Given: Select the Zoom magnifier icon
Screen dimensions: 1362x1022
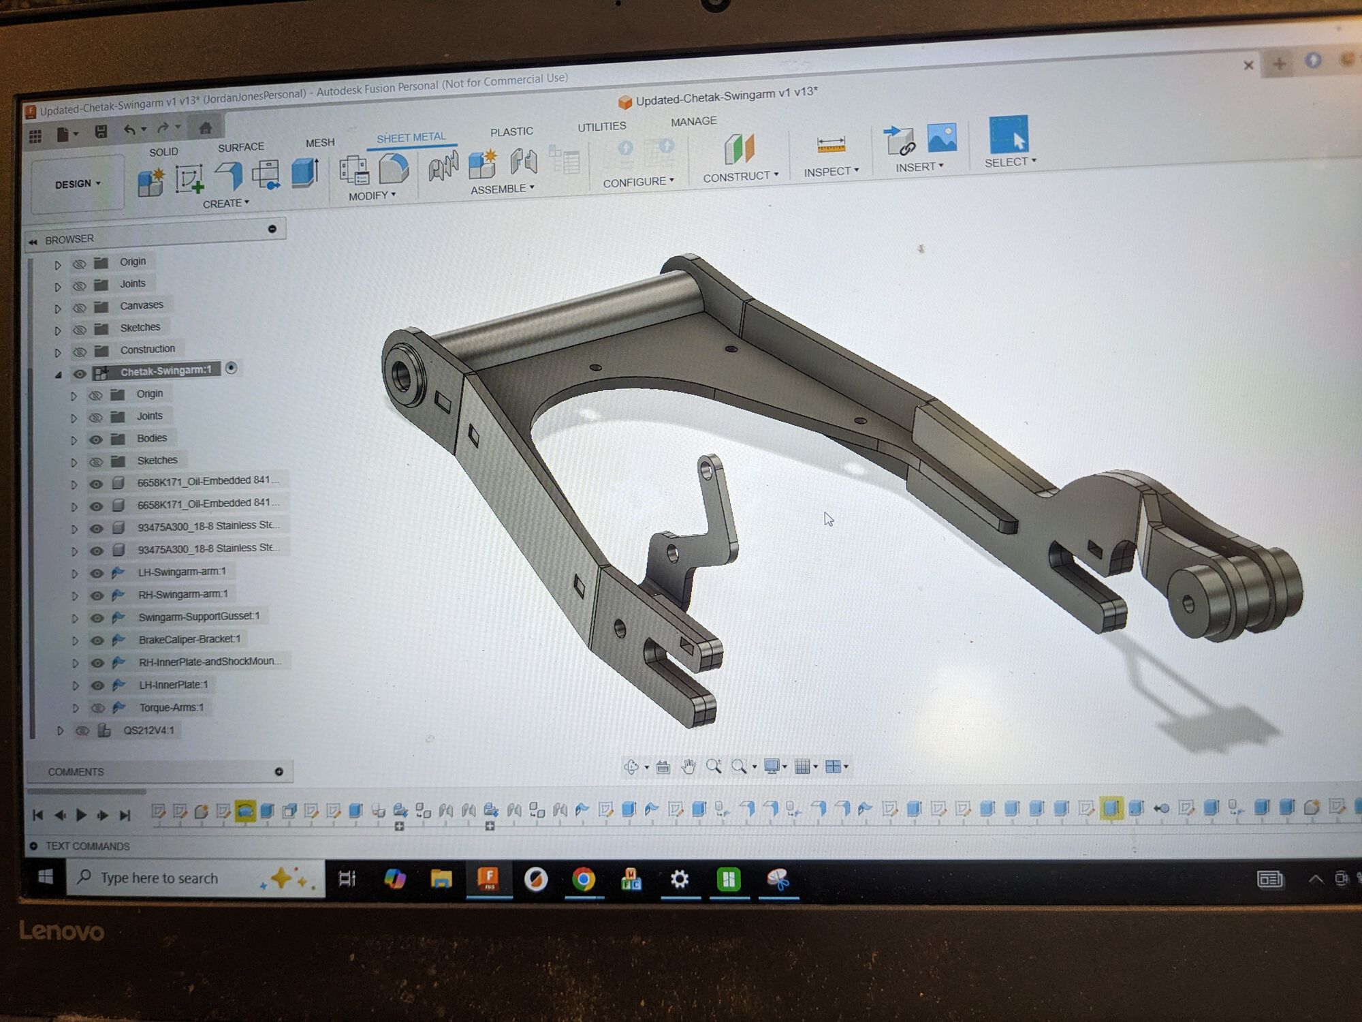Looking at the screenshot, I should 714,765.
